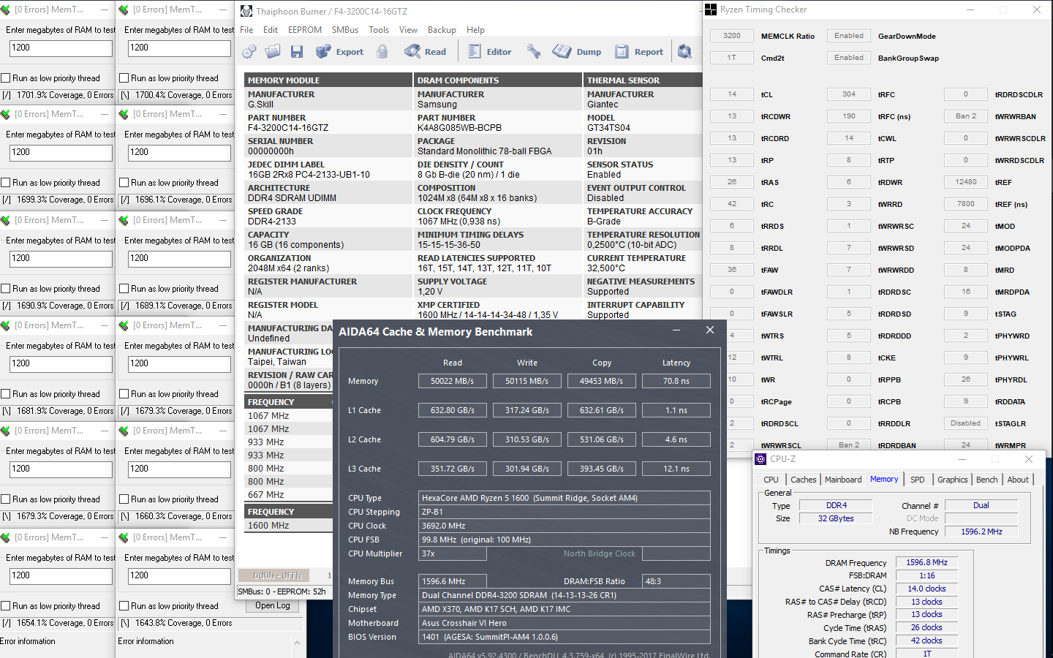Open the SMBus menu
Image resolution: width=1053 pixels, height=658 pixels.
345,30
